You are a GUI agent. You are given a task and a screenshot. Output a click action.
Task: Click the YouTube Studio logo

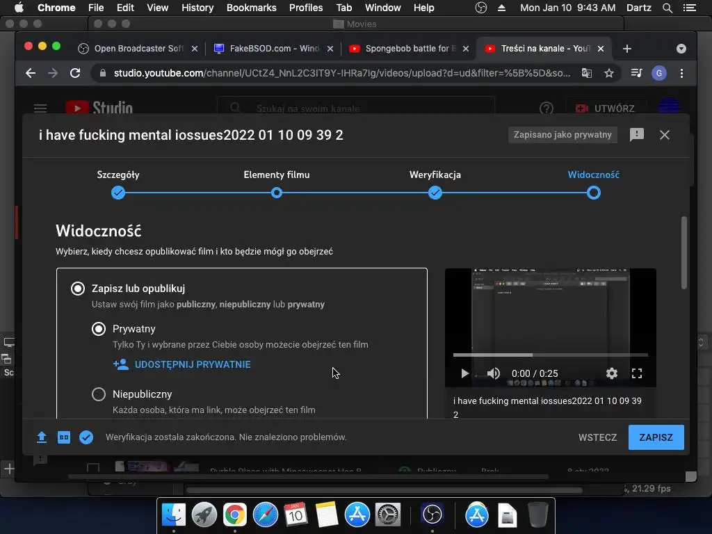click(x=99, y=108)
